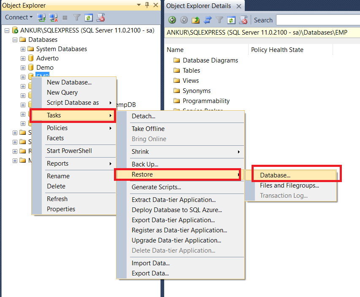This screenshot has width=360, height=297.
Task: Collapse the ANKUR\SQLEXPRESS server node
Action: [7, 30]
